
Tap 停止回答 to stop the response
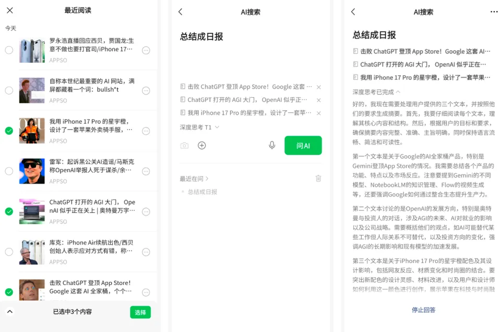(424, 310)
